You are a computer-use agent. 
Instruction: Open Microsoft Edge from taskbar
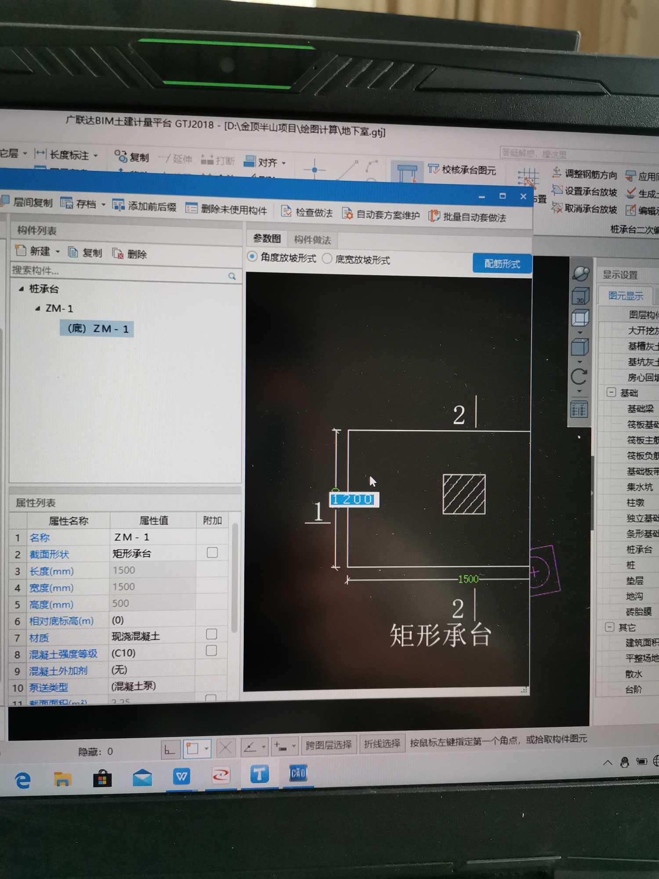(22, 780)
